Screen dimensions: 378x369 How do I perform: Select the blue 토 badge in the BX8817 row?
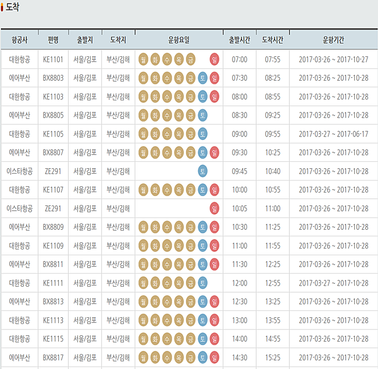coord(202,358)
